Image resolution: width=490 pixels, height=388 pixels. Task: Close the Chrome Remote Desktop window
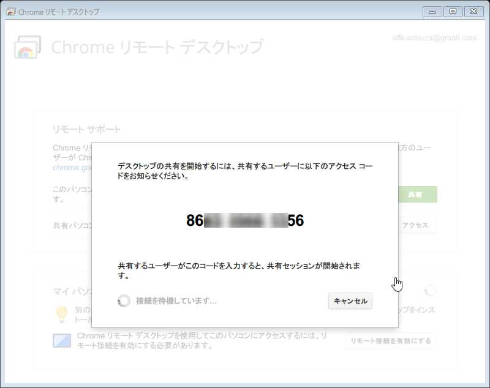[473, 12]
